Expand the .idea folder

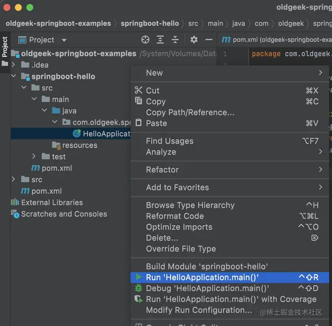(x=13, y=65)
